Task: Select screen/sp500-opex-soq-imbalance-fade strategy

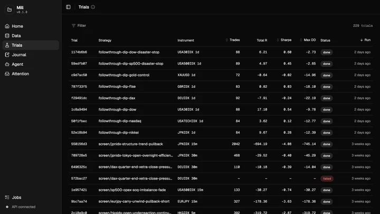Action: [x=132, y=190]
